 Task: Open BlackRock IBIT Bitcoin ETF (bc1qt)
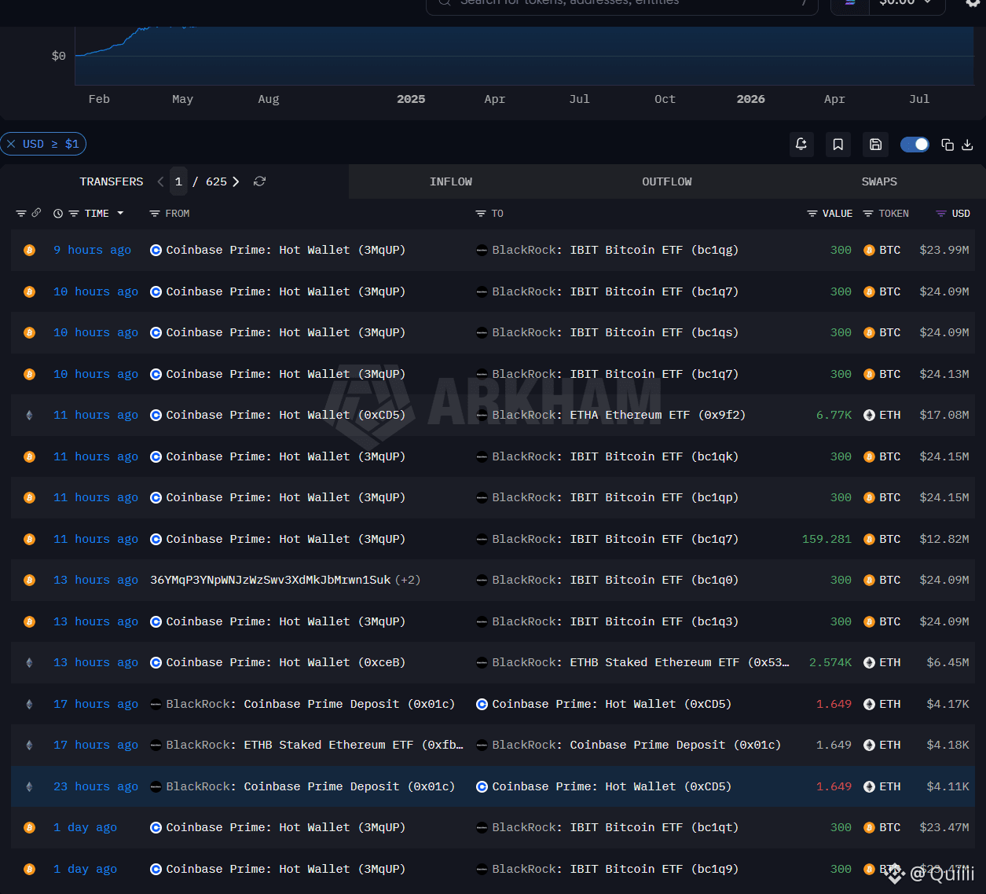(x=615, y=827)
